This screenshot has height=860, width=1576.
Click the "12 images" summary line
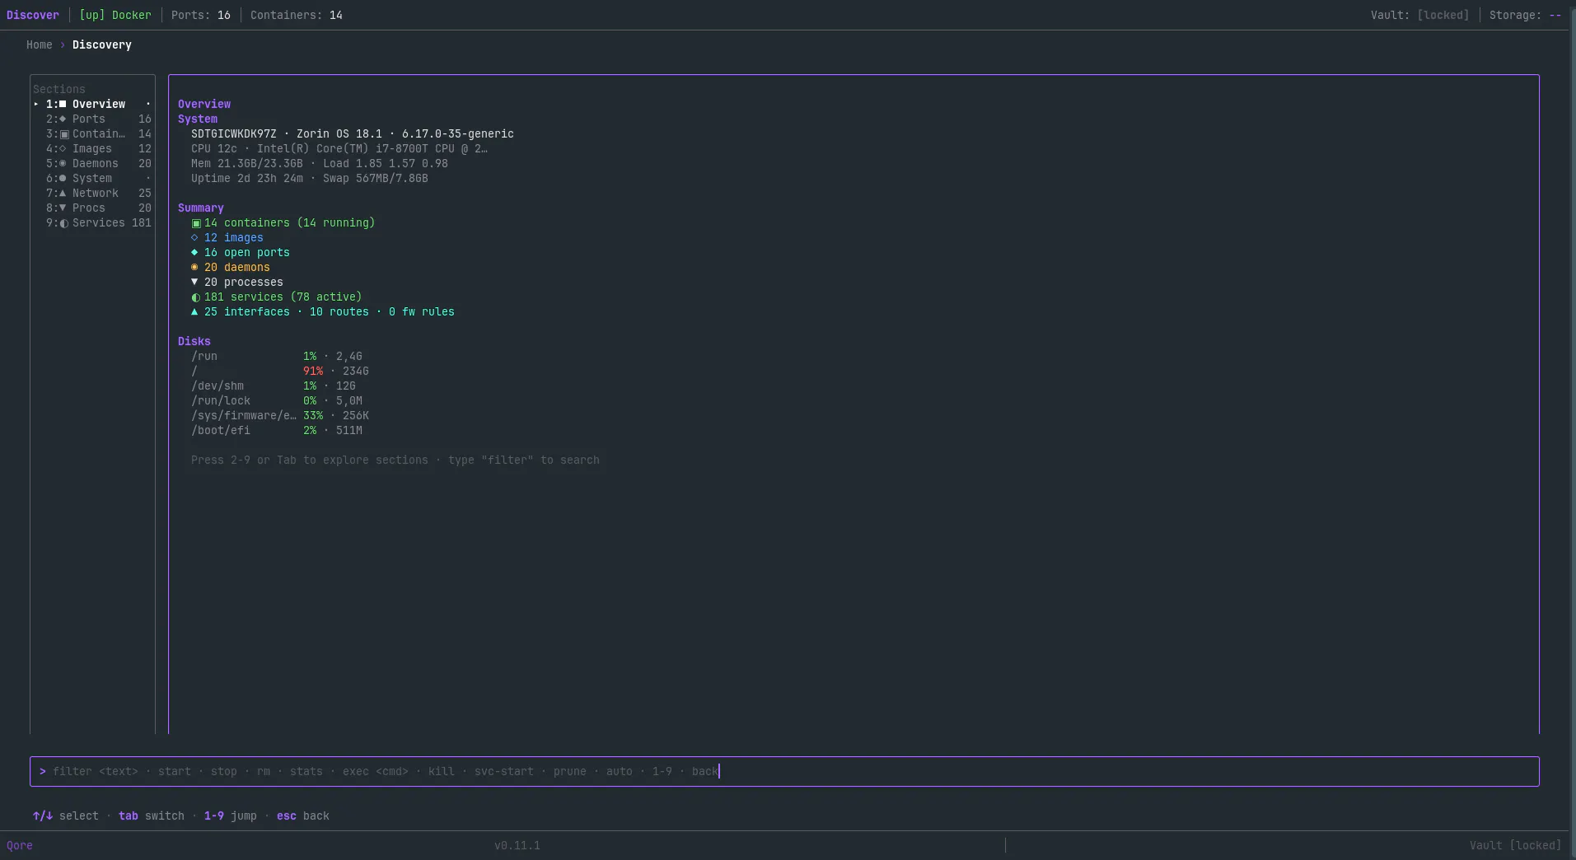[227, 237]
